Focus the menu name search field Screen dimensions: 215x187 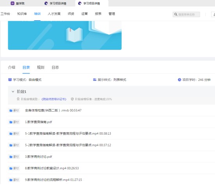pos(186,14)
